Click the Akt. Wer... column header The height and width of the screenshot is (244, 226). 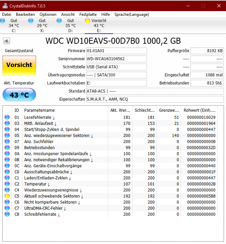(x=120, y=110)
